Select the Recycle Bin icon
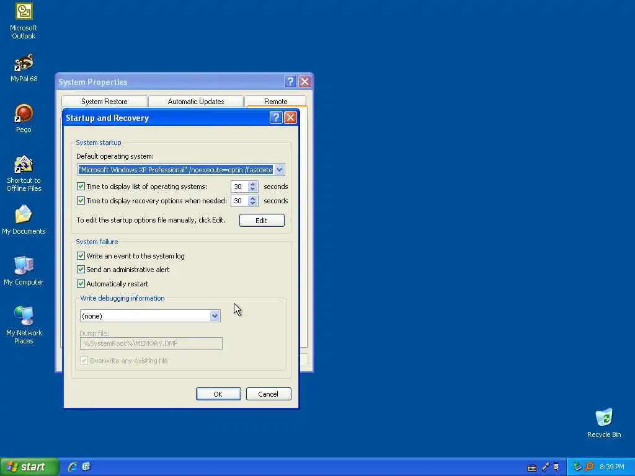635x476 pixels. [x=604, y=423]
